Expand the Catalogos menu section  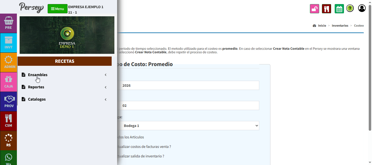point(37,99)
